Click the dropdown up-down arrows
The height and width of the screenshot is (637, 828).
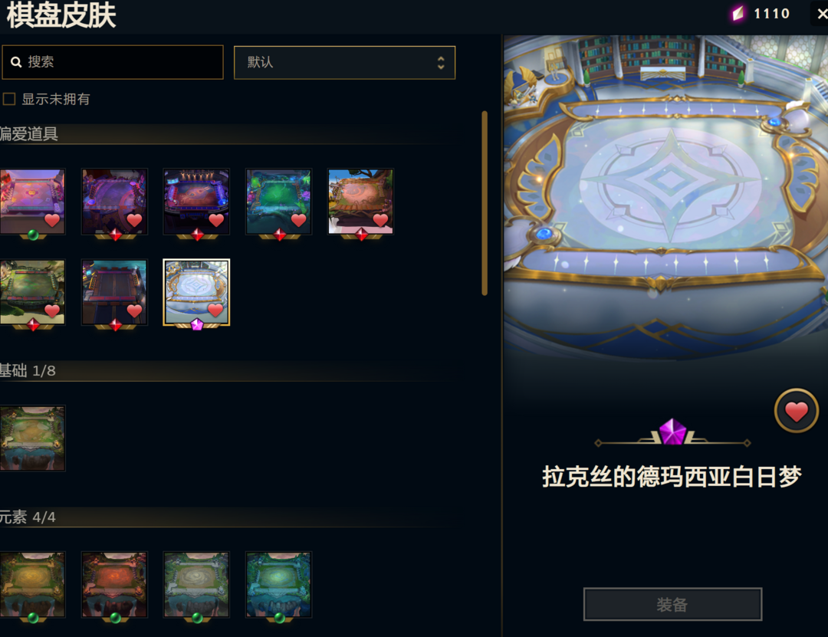pos(441,63)
